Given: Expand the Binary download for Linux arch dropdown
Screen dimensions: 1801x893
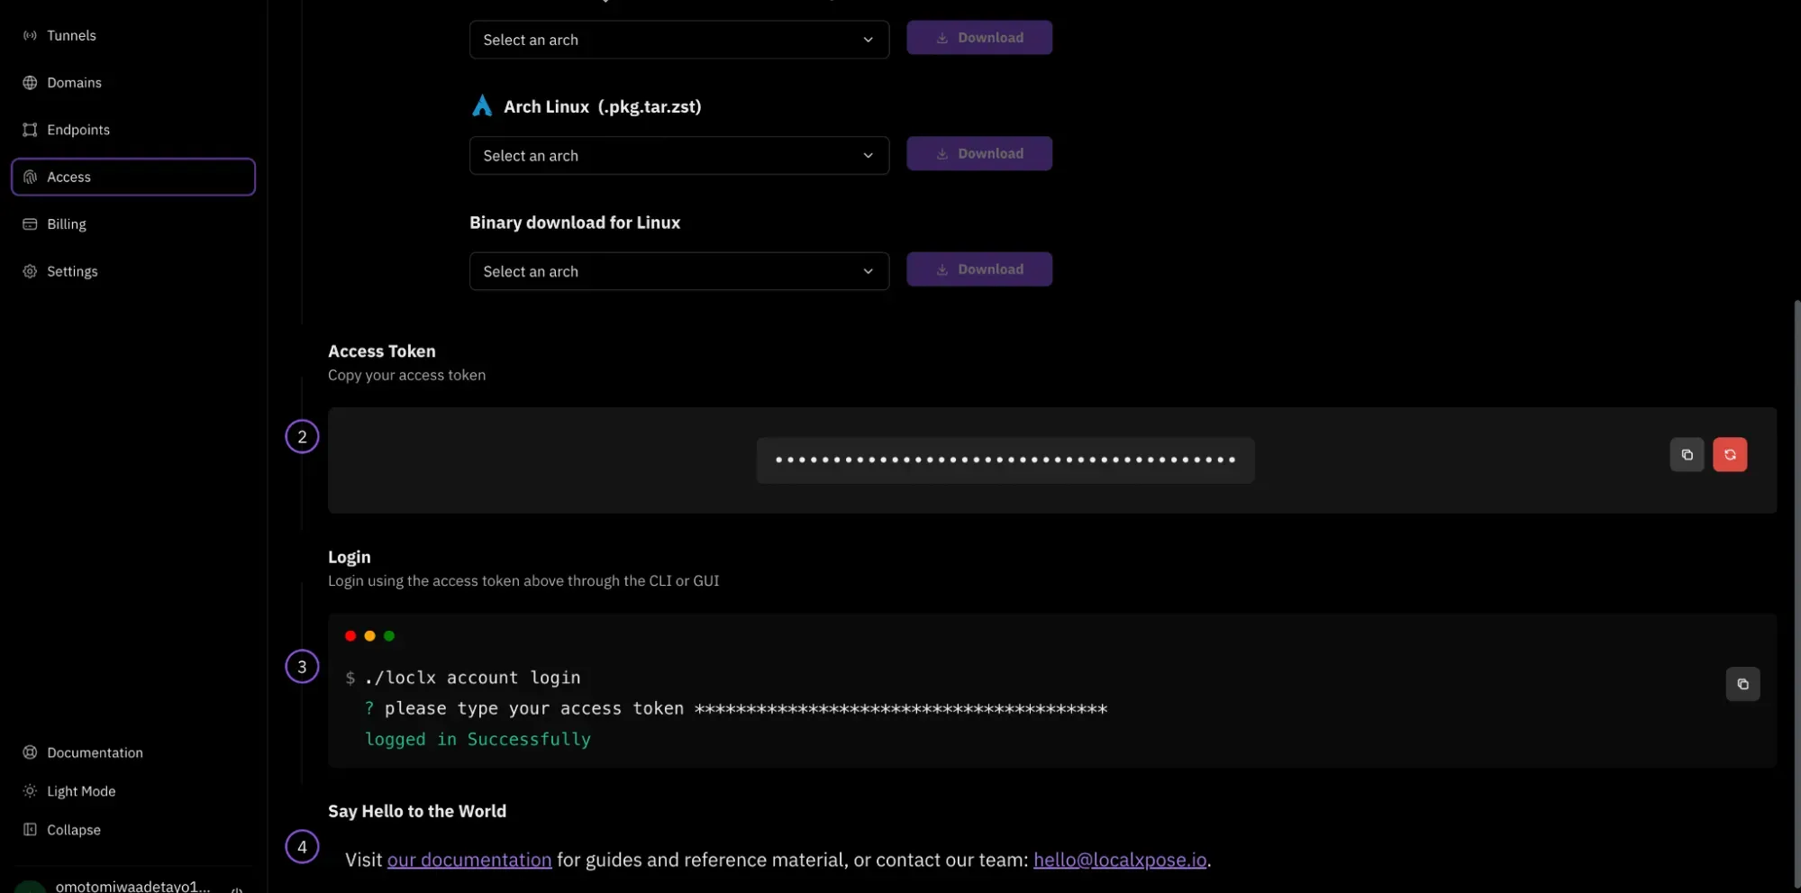Looking at the screenshot, I should (678, 271).
